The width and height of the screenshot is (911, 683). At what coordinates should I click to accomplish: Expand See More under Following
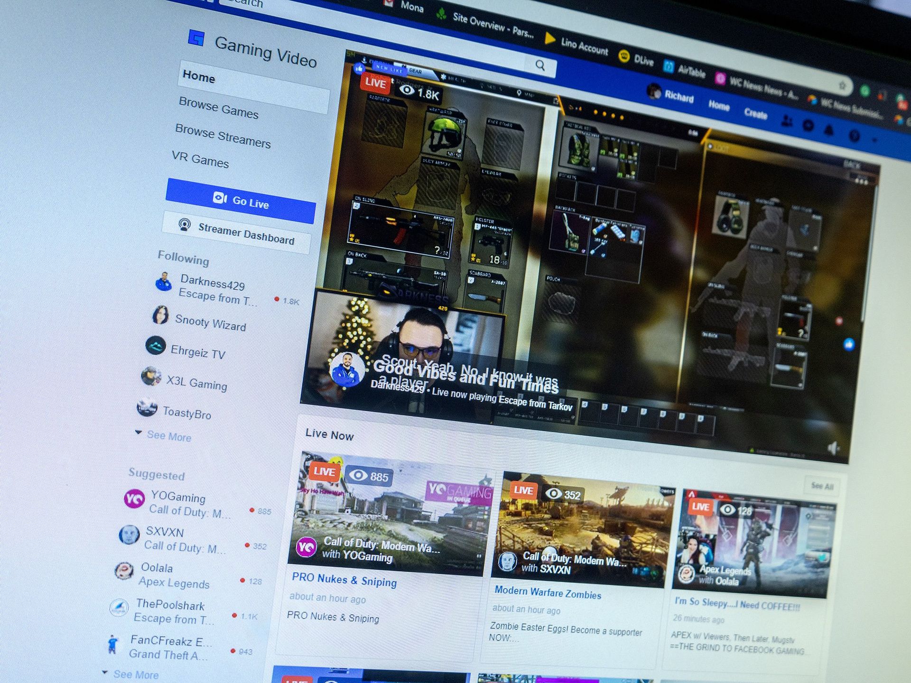[x=167, y=435]
